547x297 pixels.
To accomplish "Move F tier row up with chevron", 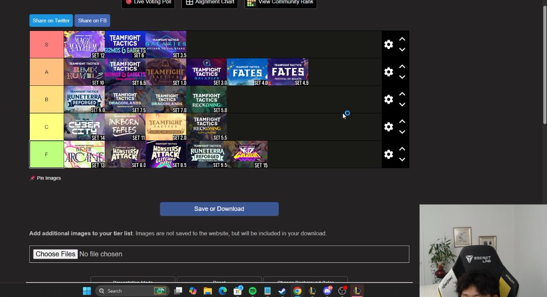I will pos(402,149).
